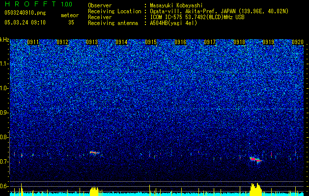Viewport: 309px width, 196px height.
Task: Click the 0914 time marker
Action: click(x=121, y=42)
